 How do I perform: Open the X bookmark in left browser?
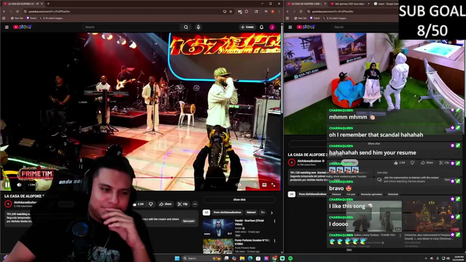pos(51,18)
